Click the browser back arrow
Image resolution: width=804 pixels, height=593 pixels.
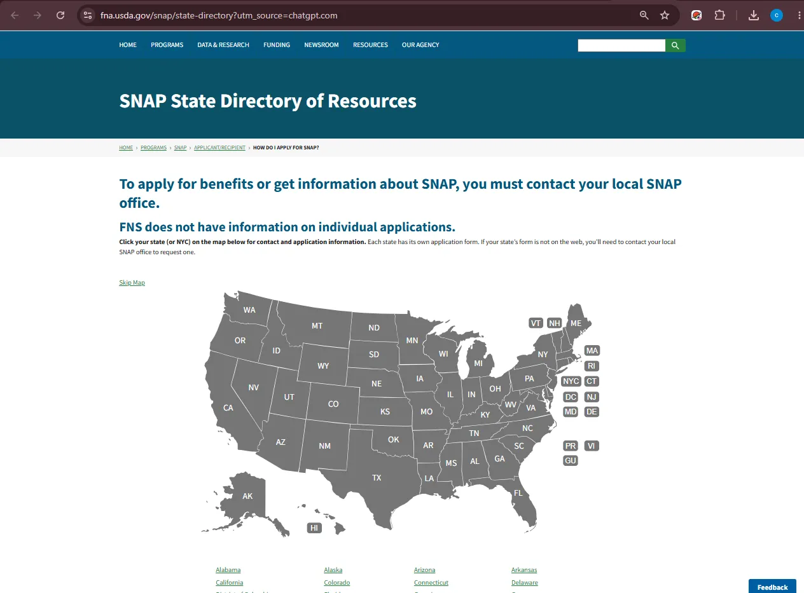[15, 15]
